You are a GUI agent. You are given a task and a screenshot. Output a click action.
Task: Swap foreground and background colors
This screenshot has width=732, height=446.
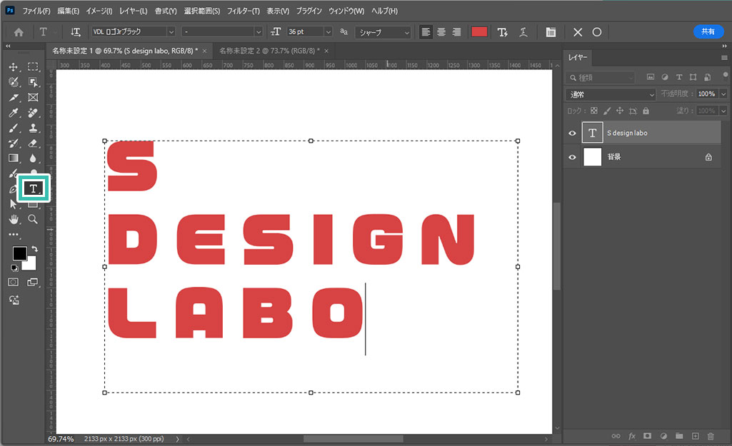click(34, 249)
